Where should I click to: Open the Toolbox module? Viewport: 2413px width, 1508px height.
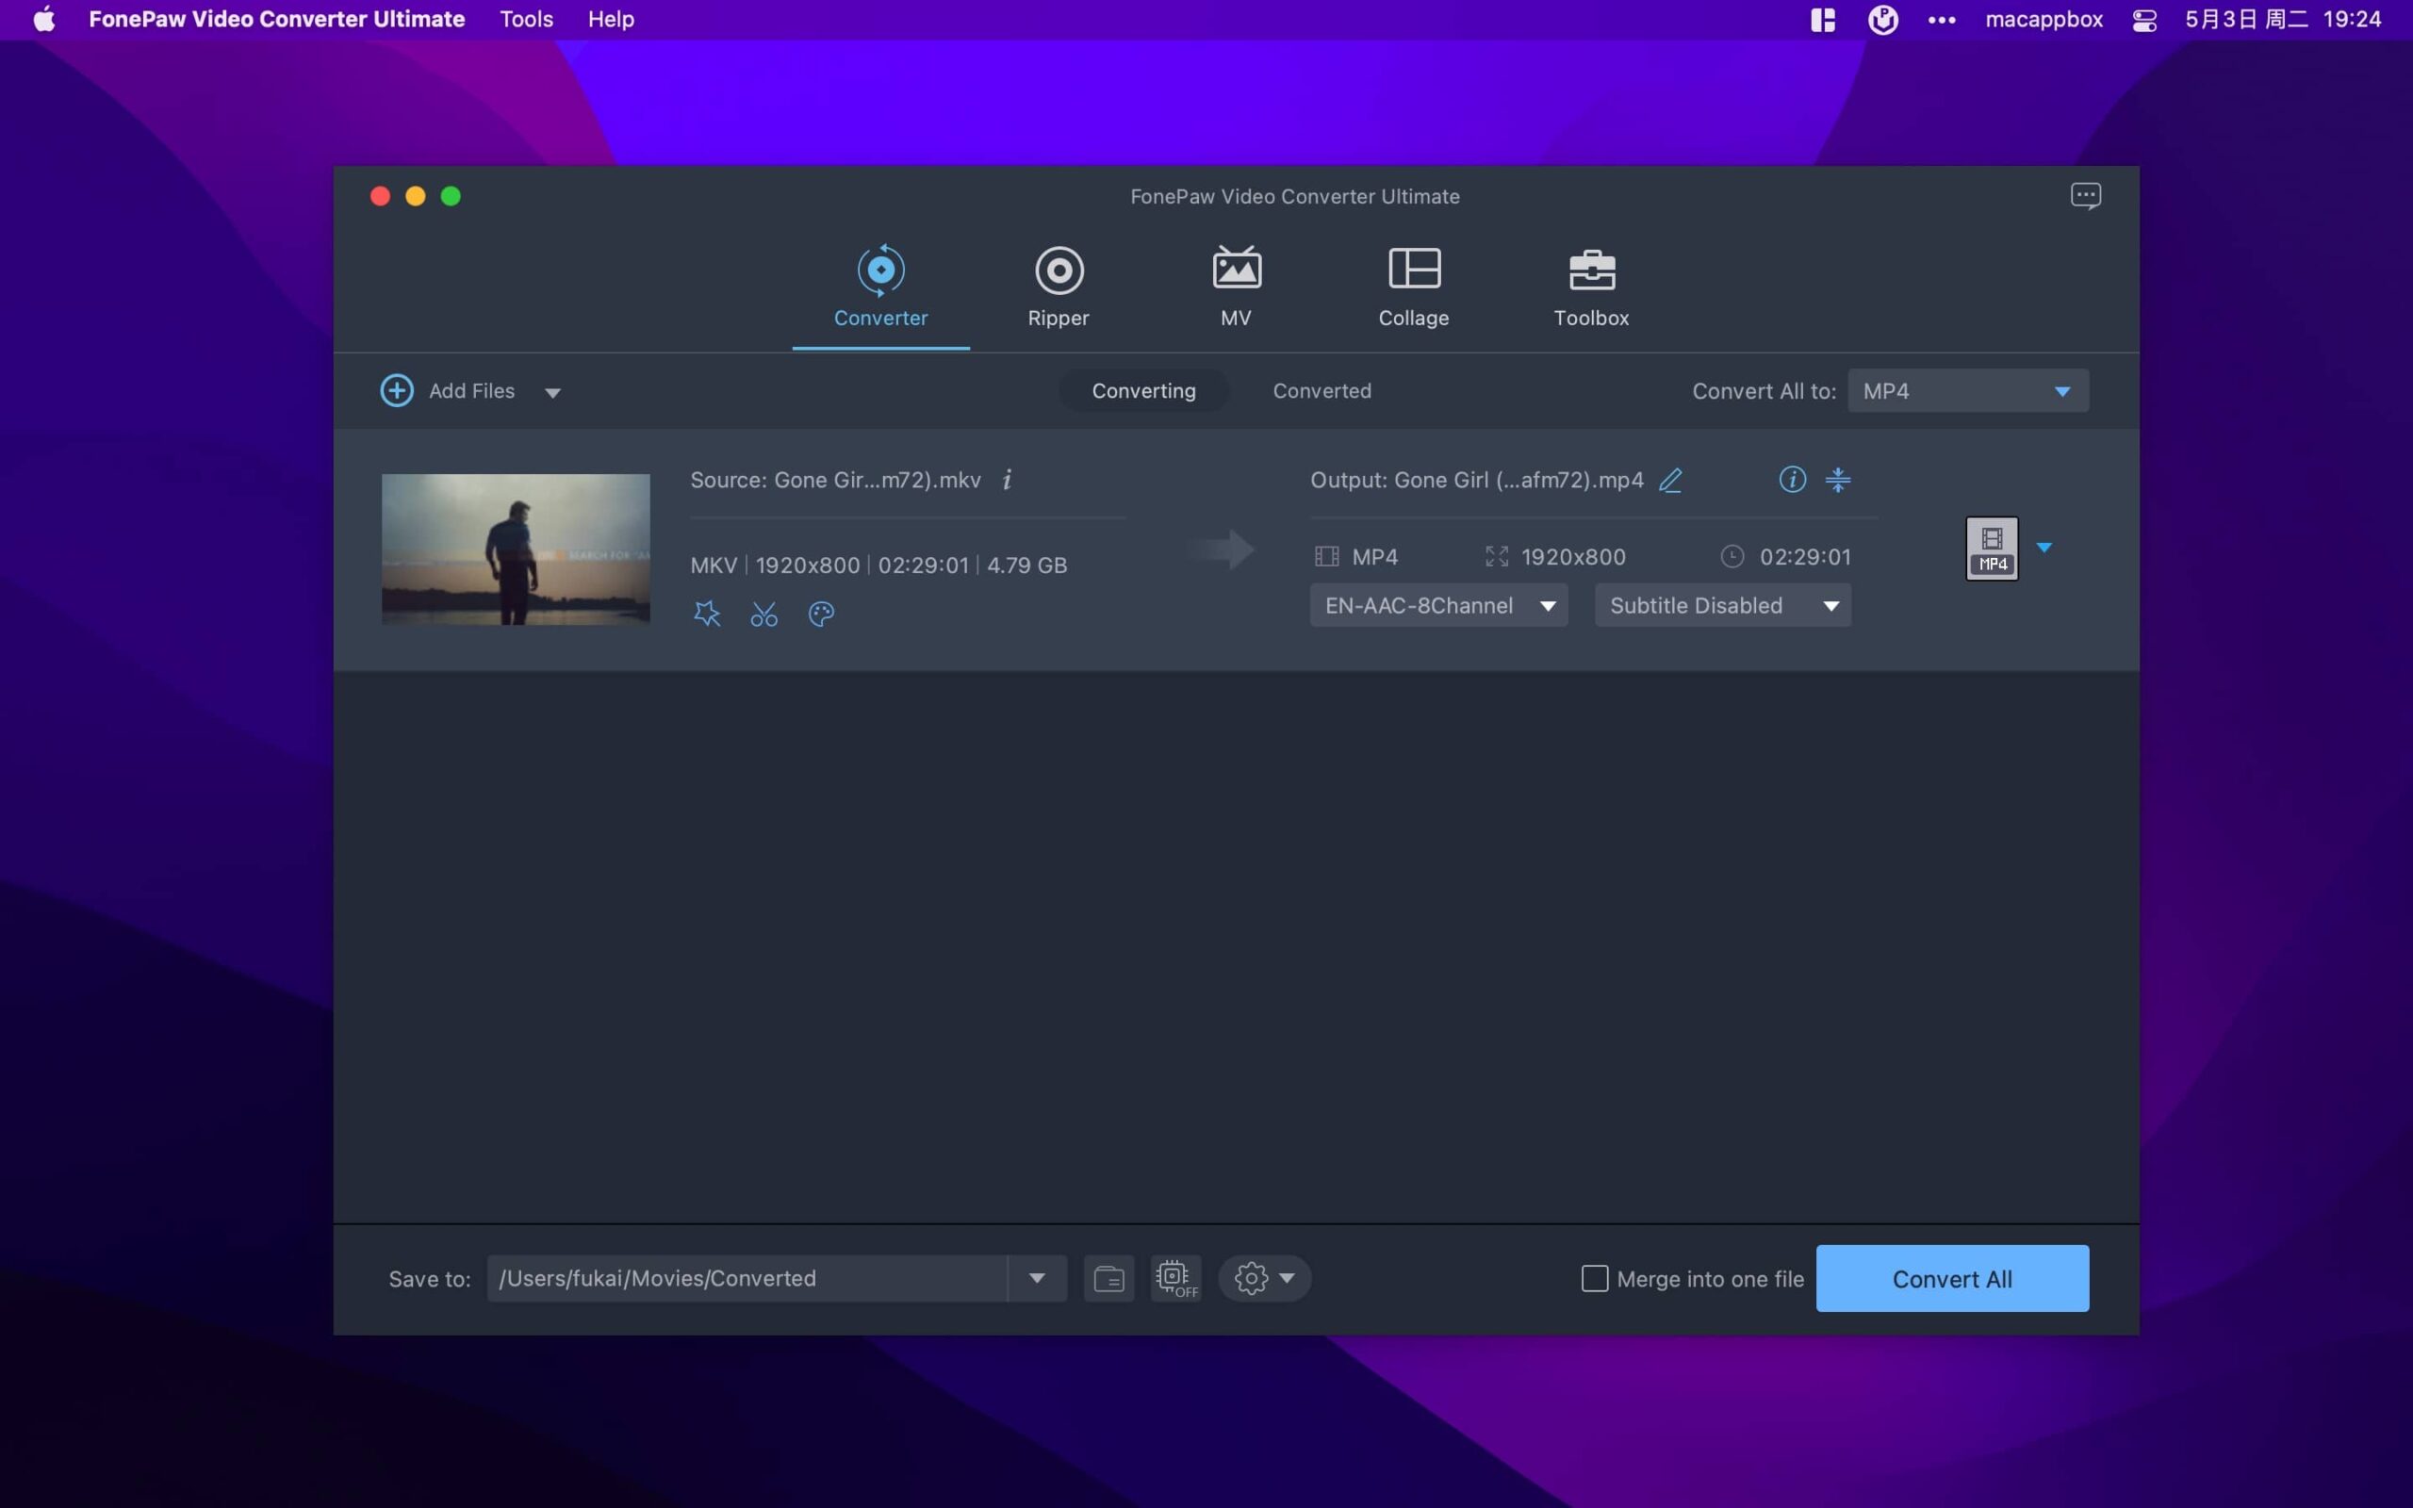[1590, 287]
